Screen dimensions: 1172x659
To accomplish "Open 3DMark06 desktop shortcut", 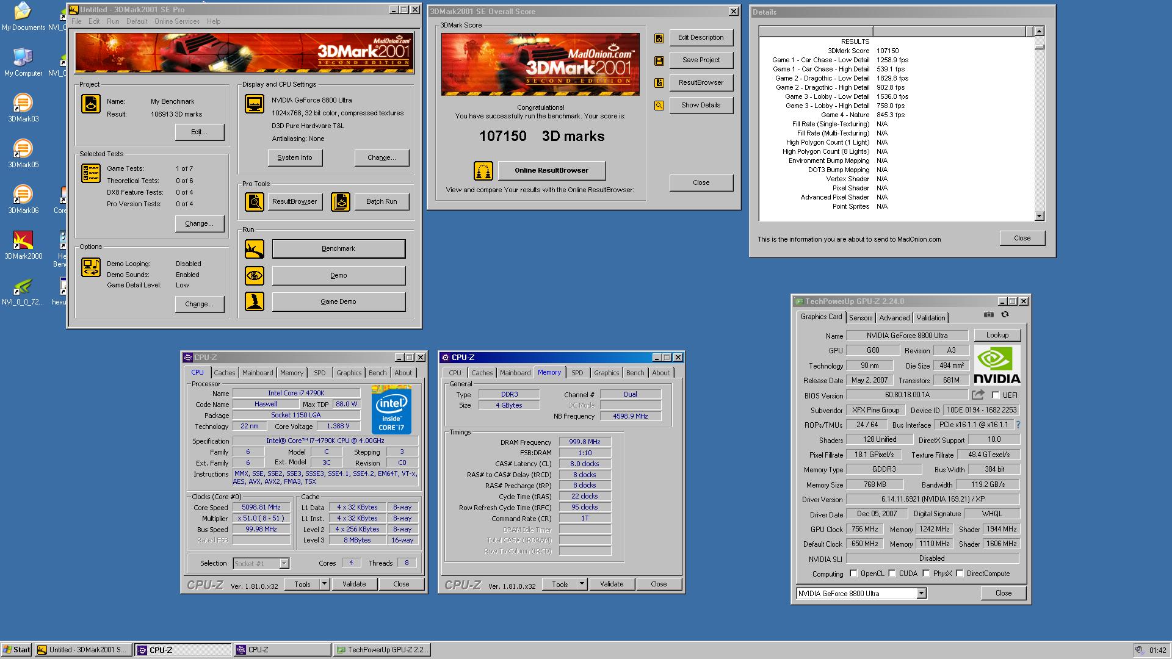I will coord(23,200).
